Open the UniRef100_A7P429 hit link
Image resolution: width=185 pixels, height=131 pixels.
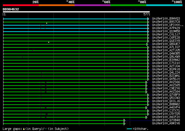coord(166,28)
